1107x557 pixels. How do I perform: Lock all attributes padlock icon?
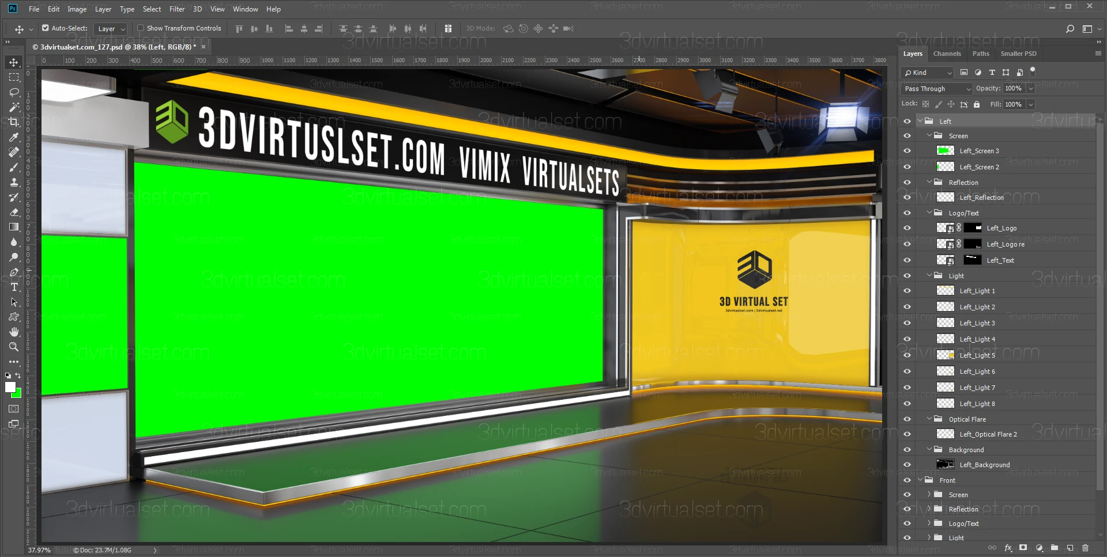[x=976, y=104]
